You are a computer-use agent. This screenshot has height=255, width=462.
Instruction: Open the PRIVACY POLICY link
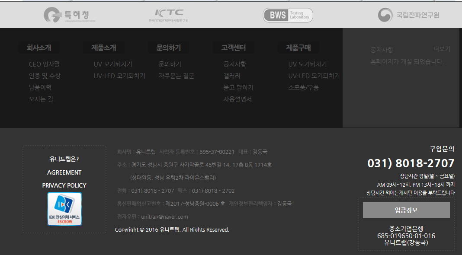click(x=64, y=185)
